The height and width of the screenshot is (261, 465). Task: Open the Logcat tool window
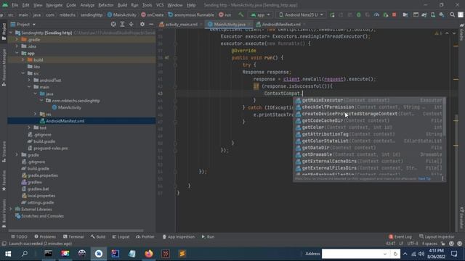(121, 237)
